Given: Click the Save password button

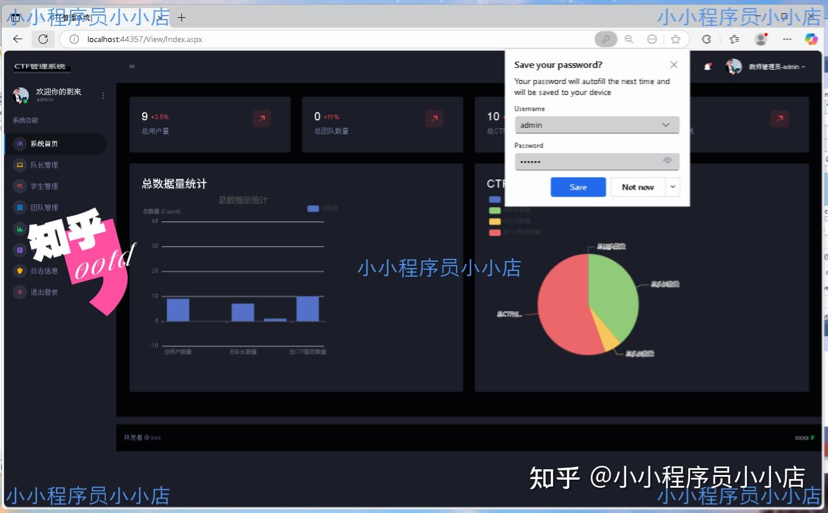Looking at the screenshot, I should click(578, 187).
